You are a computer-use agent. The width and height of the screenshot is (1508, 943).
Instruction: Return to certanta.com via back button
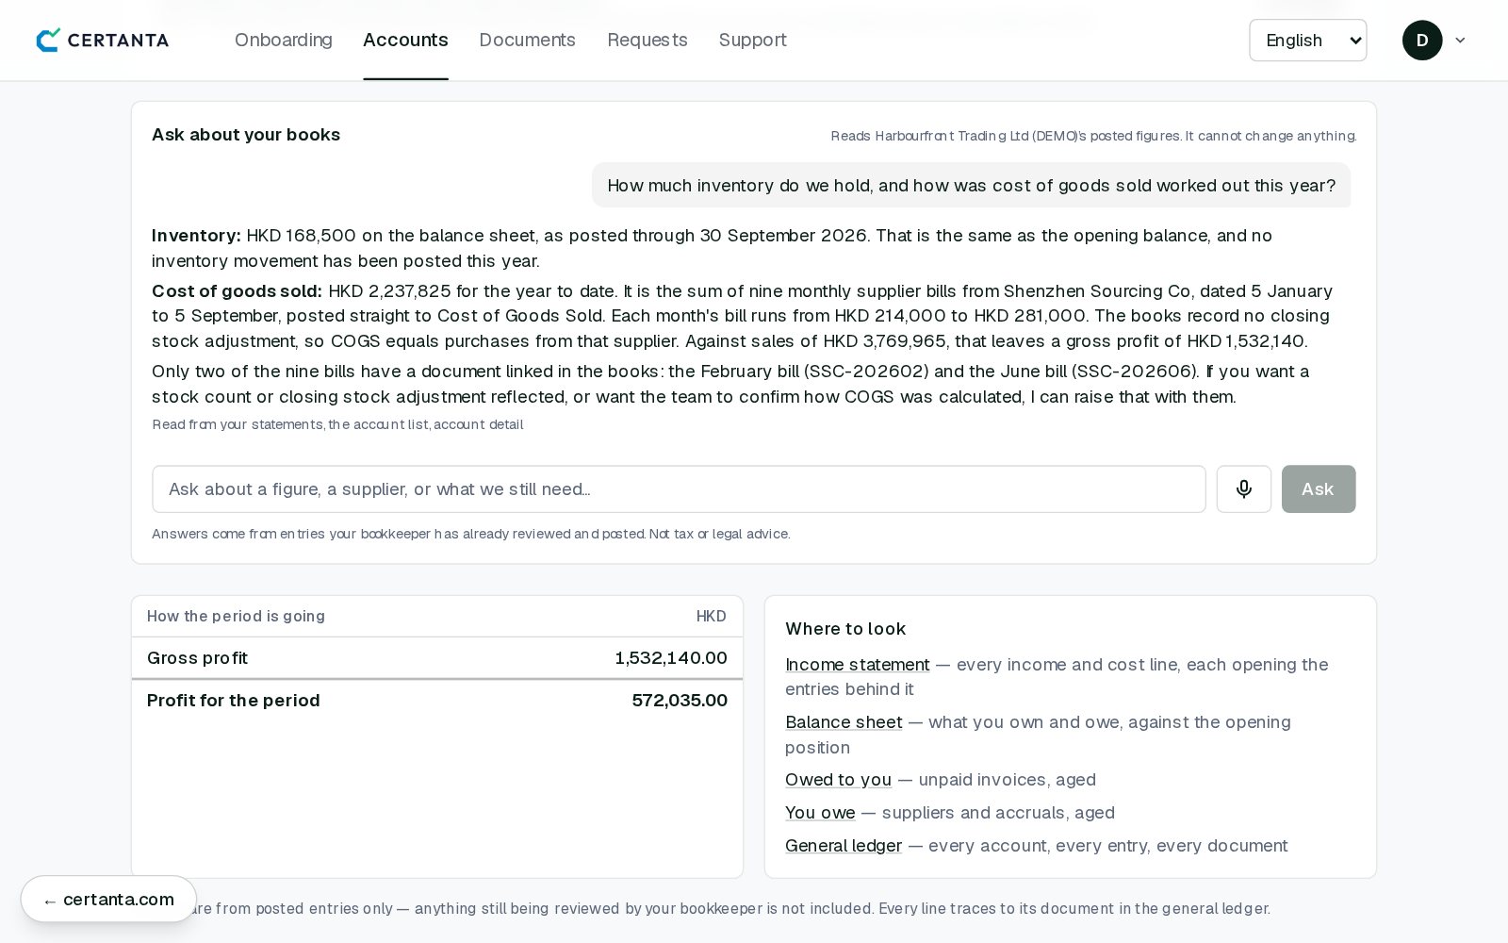[108, 900]
